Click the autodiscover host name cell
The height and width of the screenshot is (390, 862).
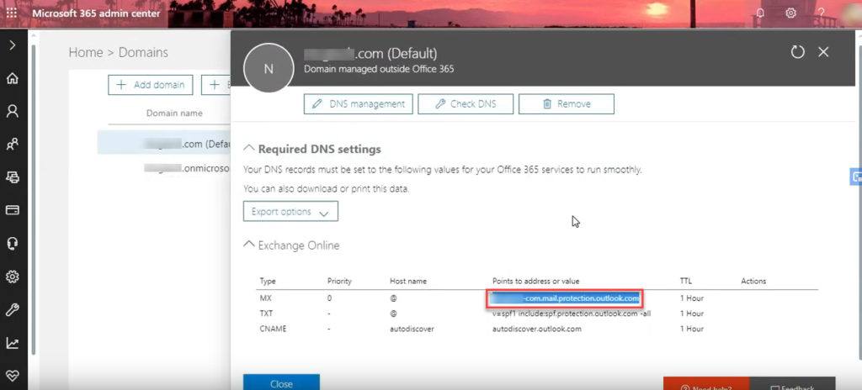click(x=412, y=329)
